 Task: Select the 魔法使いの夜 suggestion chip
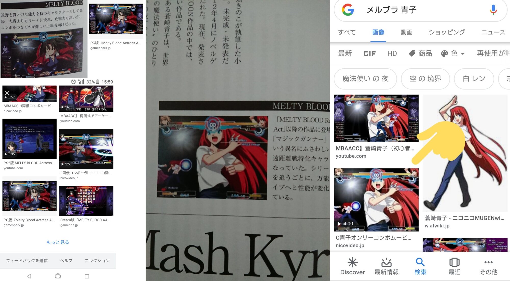(x=365, y=79)
